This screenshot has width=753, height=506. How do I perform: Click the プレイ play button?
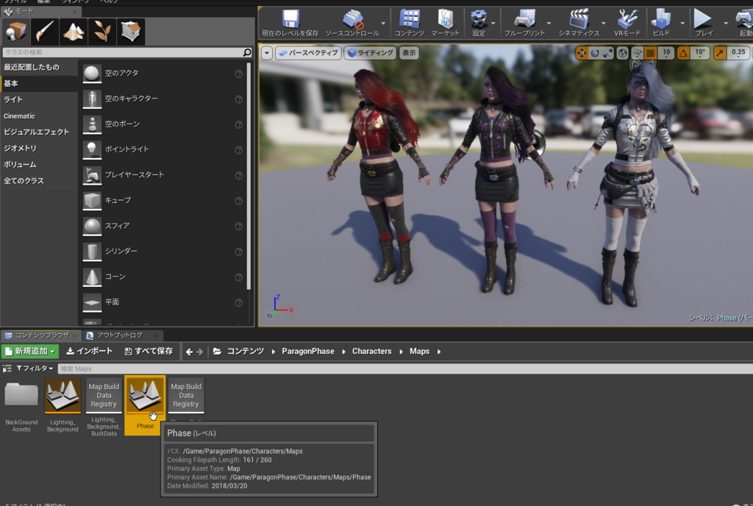pyautogui.click(x=704, y=23)
